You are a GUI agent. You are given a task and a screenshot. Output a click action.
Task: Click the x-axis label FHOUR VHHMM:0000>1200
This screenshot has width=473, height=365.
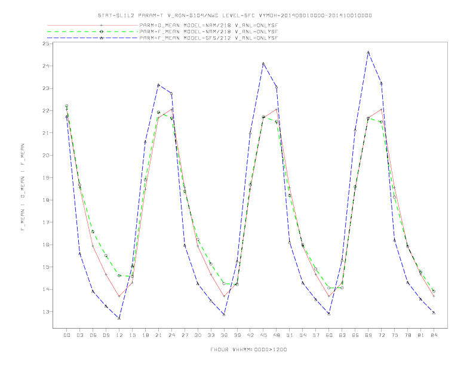point(248,349)
